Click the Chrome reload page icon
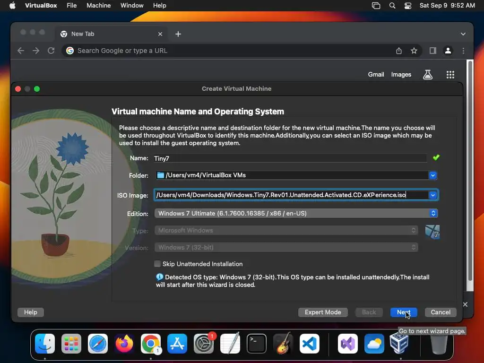 tap(51, 51)
